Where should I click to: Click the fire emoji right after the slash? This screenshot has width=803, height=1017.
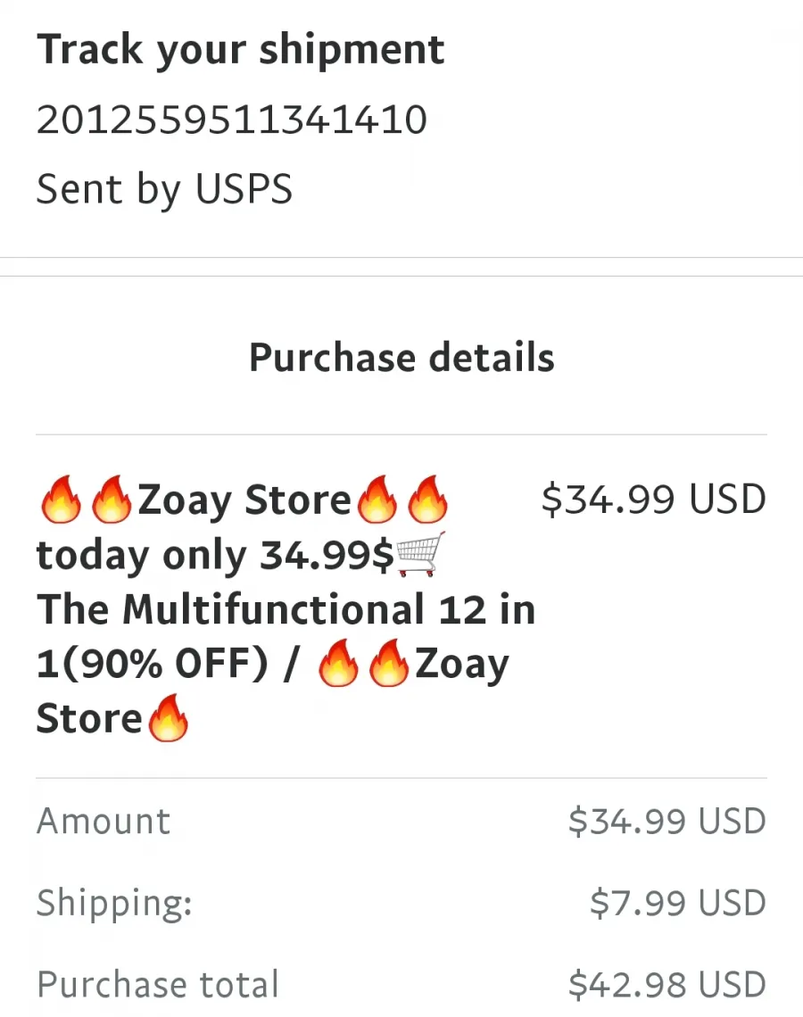coord(338,663)
